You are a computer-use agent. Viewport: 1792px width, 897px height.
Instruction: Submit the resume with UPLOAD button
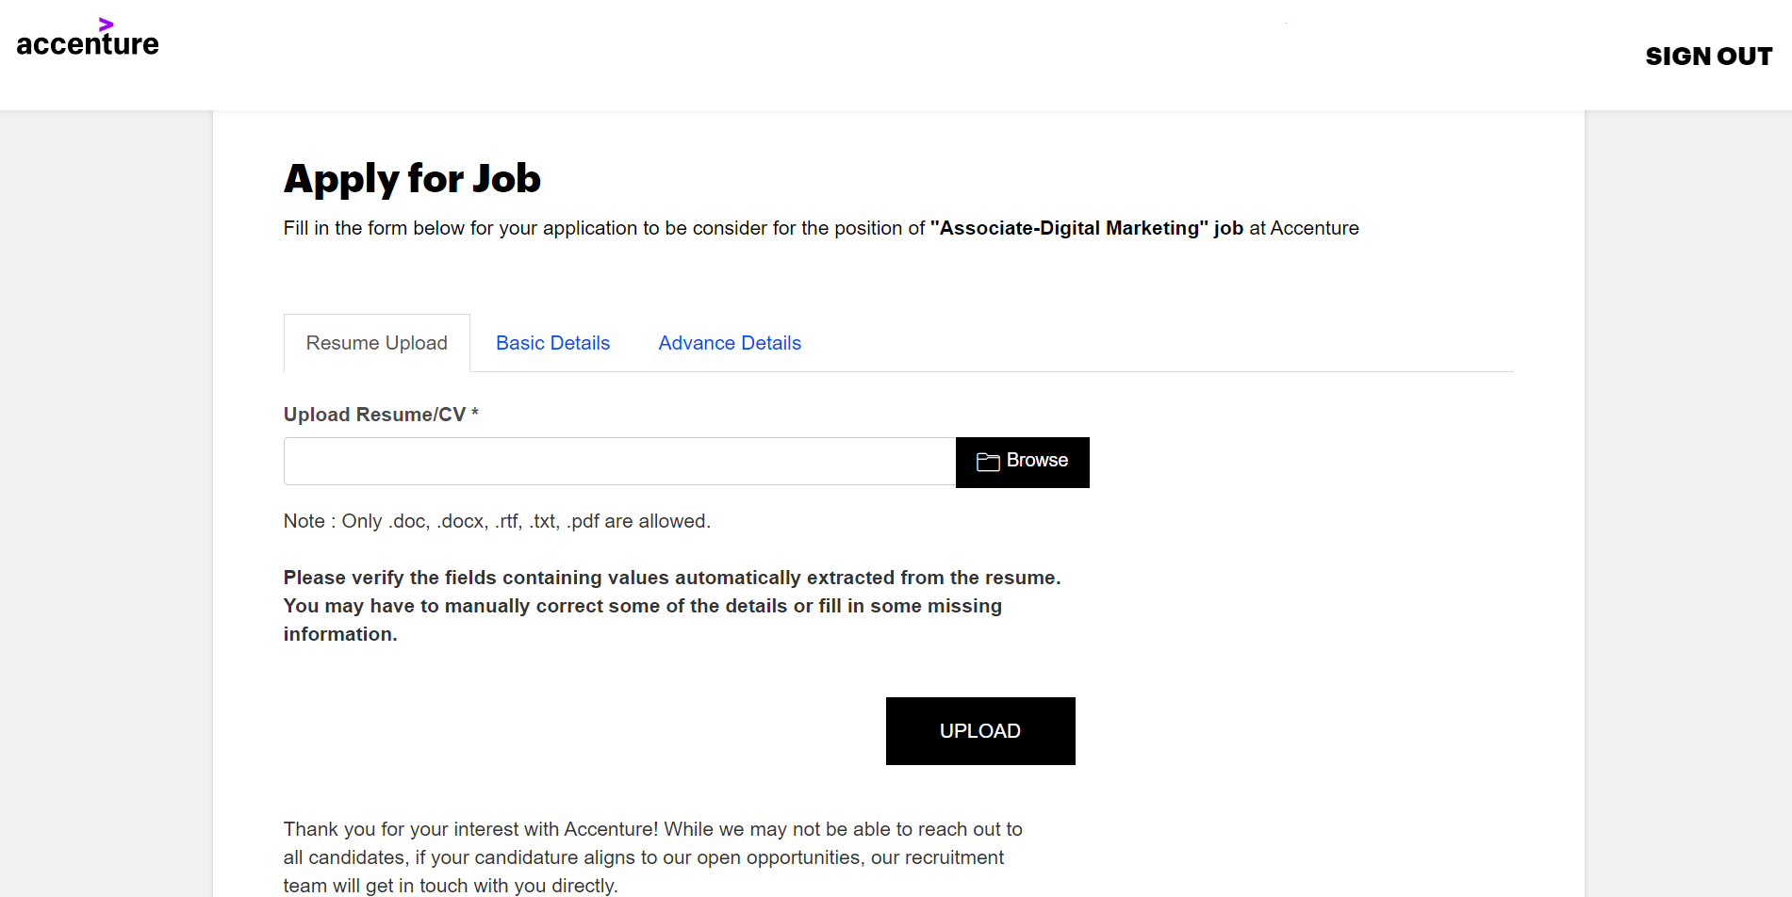click(979, 730)
